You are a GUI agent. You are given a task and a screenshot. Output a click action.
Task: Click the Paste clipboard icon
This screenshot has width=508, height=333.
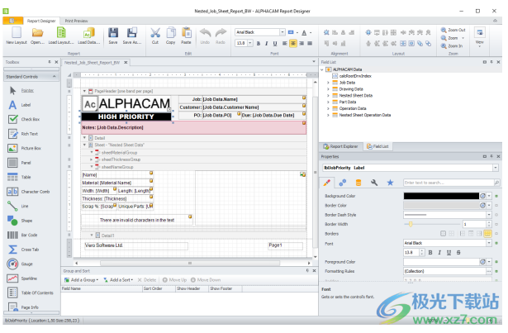point(186,34)
